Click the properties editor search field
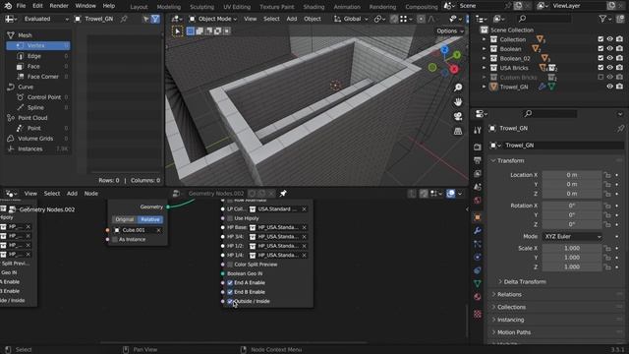Image resolution: width=629 pixels, height=354 pixels. pyautogui.click(x=550, y=114)
